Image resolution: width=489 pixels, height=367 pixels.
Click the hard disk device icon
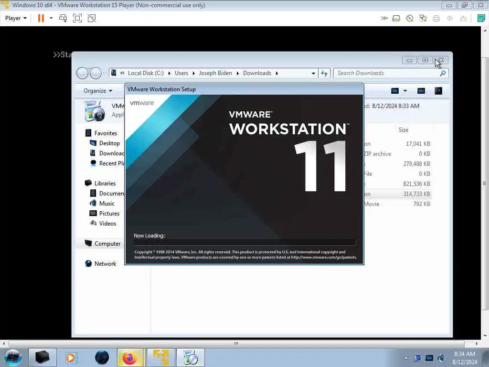tap(396, 19)
